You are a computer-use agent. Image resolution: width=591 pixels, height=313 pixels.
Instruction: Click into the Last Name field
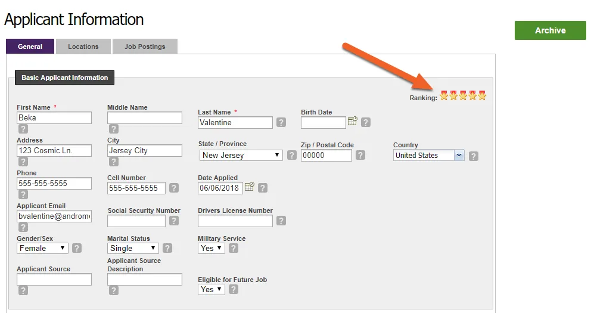pyautogui.click(x=235, y=123)
